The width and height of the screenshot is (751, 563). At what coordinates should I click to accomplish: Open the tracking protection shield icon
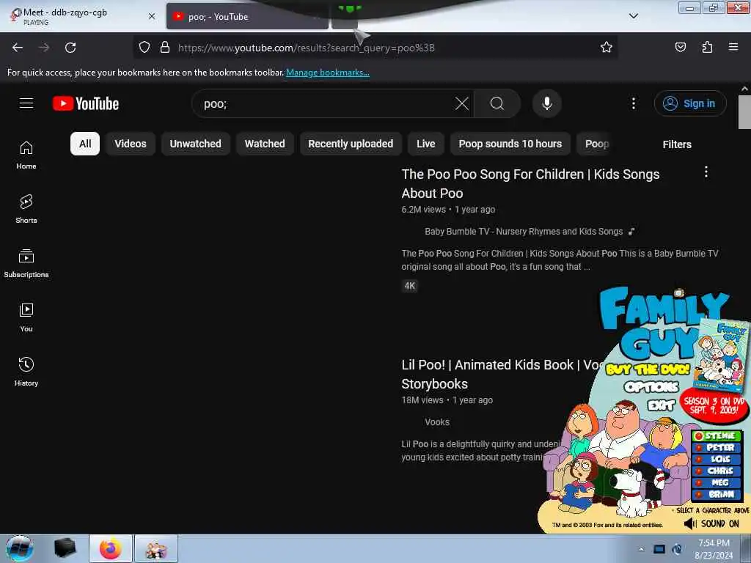pyautogui.click(x=144, y=48)
